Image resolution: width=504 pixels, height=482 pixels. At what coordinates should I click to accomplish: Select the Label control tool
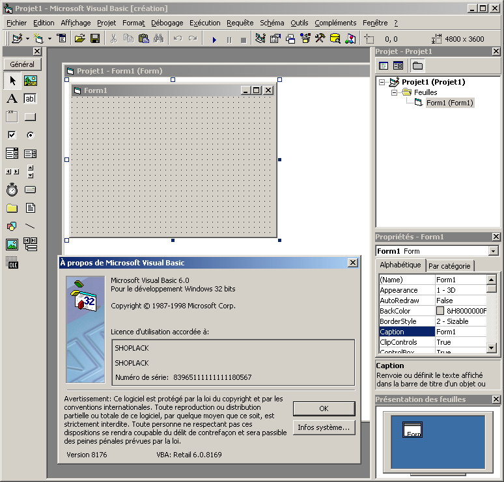click(x=12, y=99)
